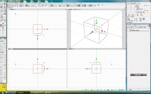Open the 選択 dropdown in browser panel
This screenshot has height=94, width=151.
pos(132,27)
